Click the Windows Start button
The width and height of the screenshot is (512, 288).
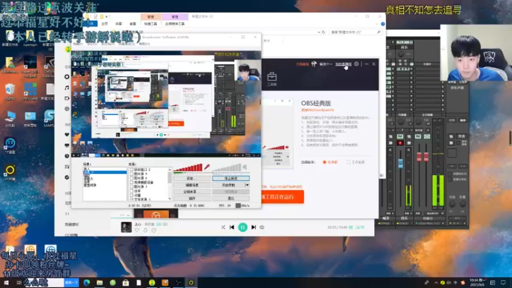coord(6,282)
